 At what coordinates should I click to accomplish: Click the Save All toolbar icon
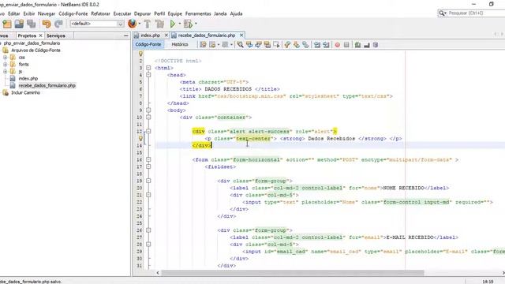32,24
